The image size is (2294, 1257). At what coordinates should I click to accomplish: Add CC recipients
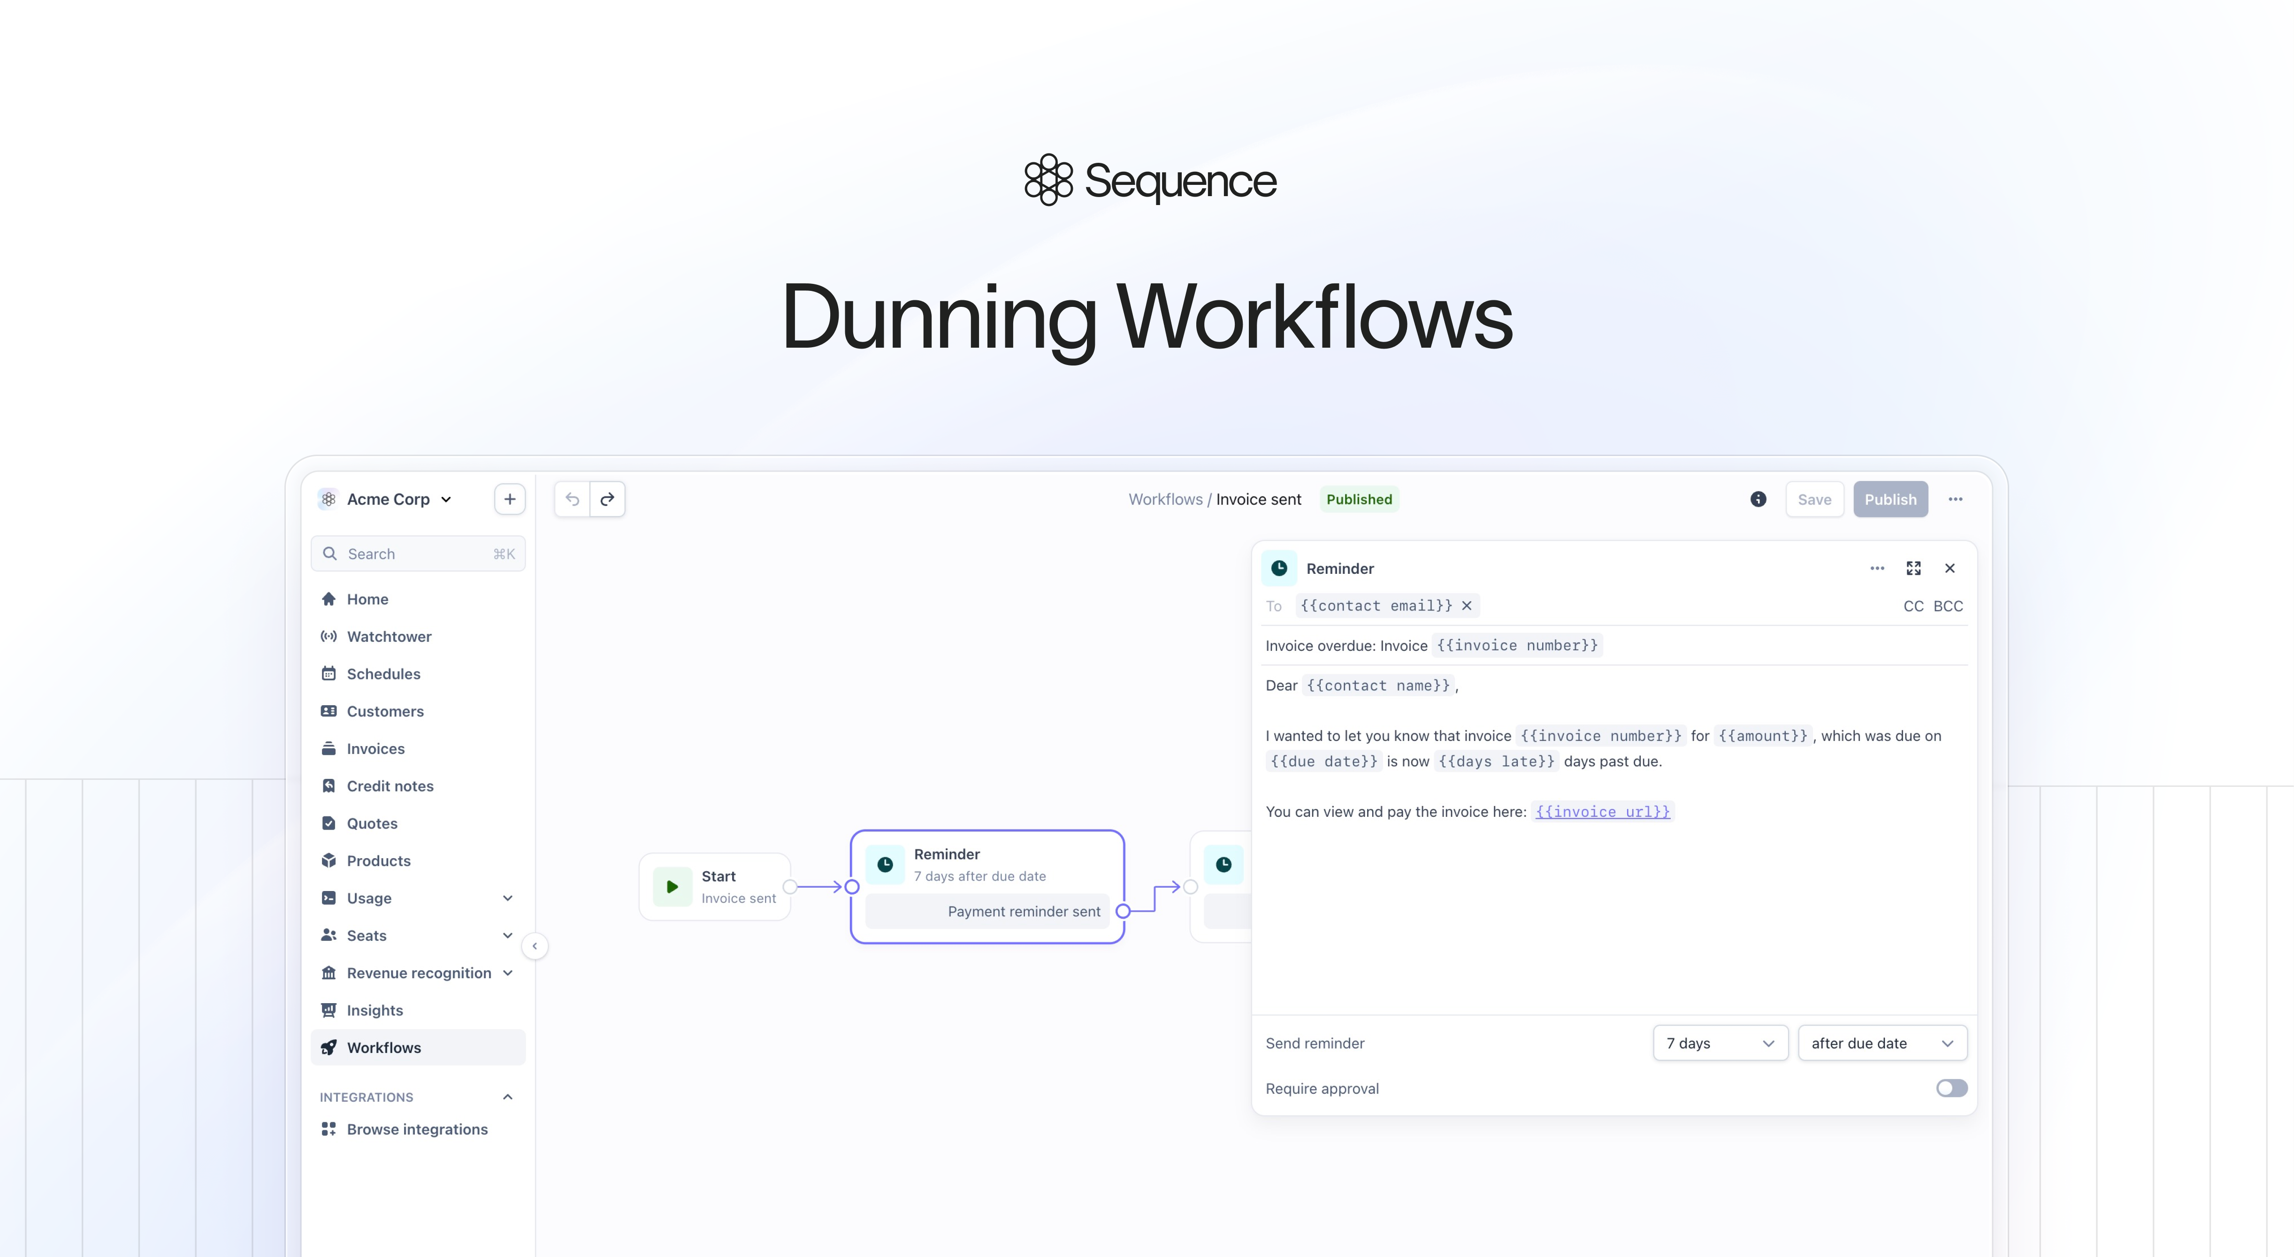[x=1913, y=606]
